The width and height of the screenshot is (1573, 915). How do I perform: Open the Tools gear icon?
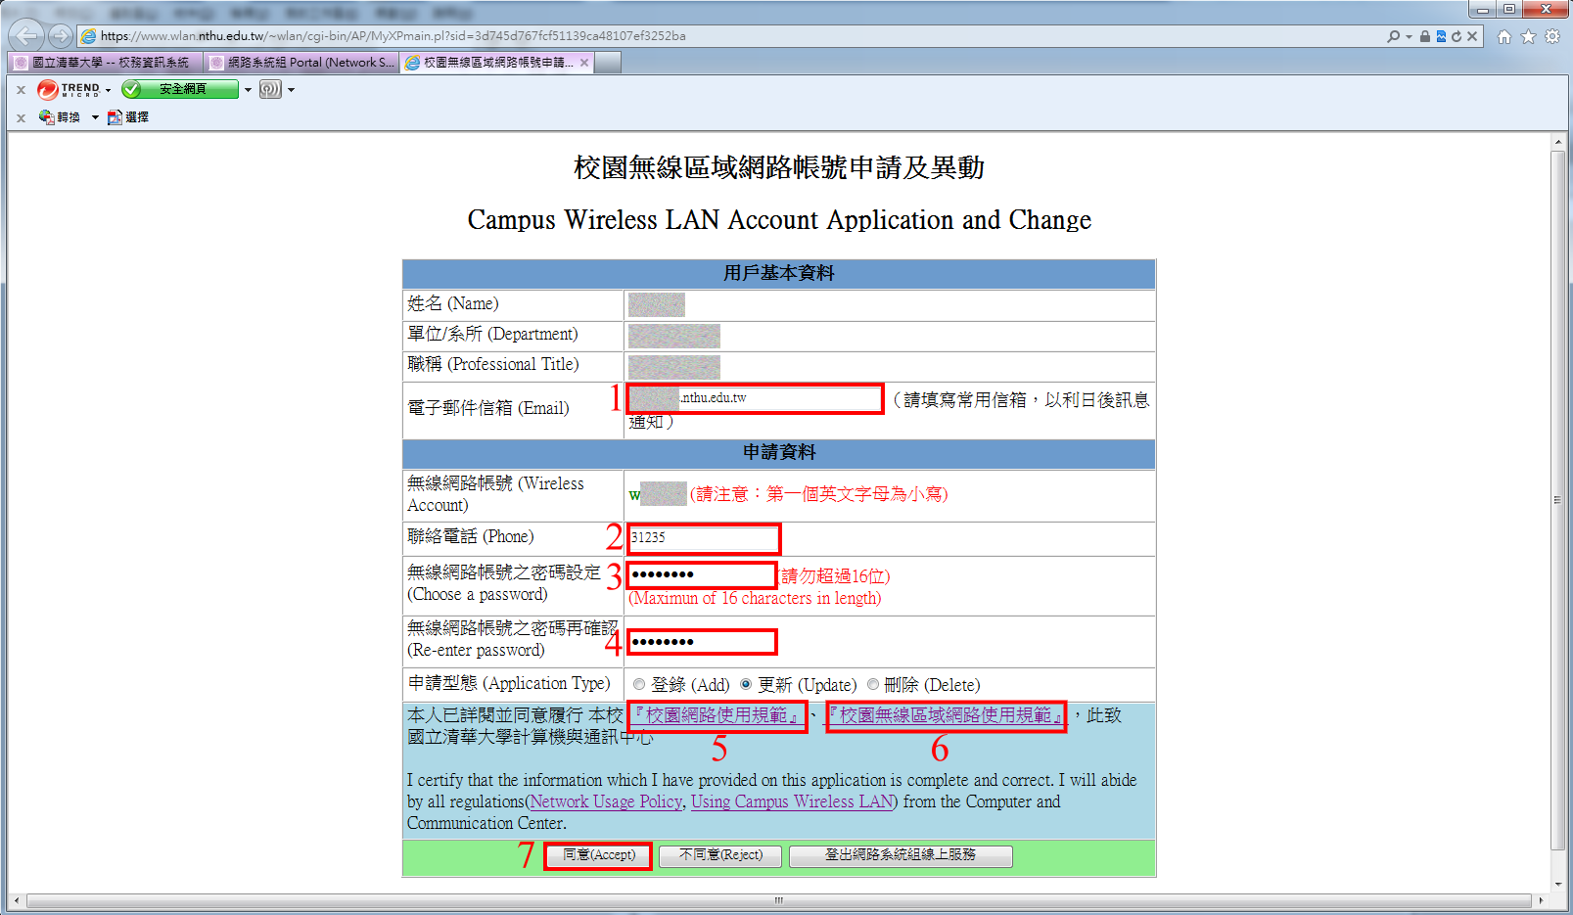click(x=1552, y=37)
